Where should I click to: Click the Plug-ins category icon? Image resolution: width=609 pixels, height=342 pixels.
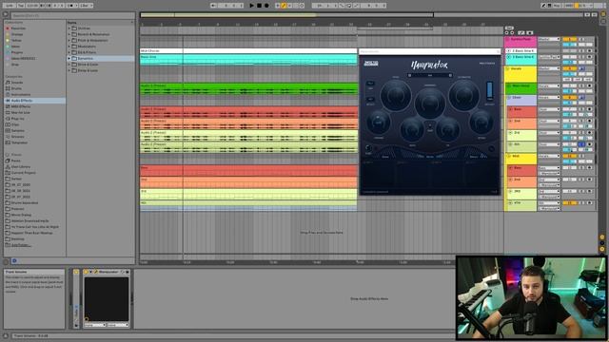8,119
